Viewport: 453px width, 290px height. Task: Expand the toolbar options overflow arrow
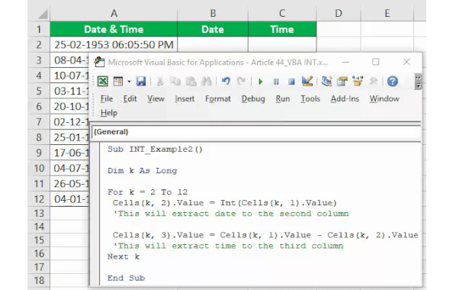click(418, 82)
